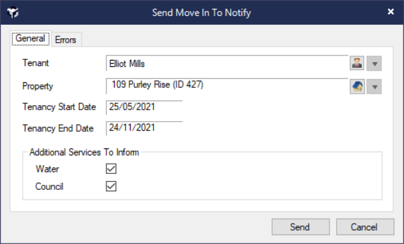404x244 pixels.
Task: Focus the Tenant field showing Elliot Mills
Action: coord(227,63)
